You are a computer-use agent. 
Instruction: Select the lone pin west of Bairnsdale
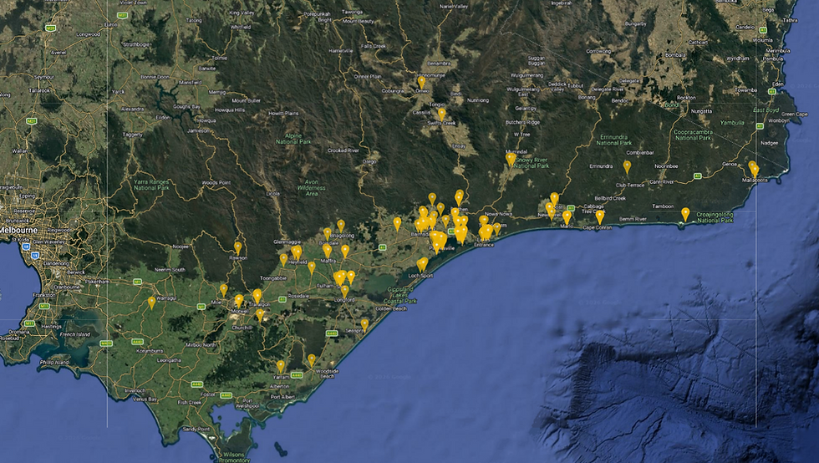[x=397, y=224]
